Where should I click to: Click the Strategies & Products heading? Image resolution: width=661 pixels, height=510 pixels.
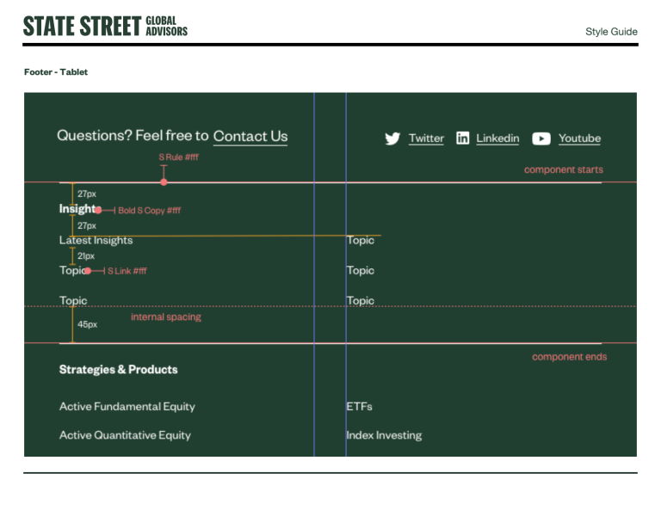118,369
